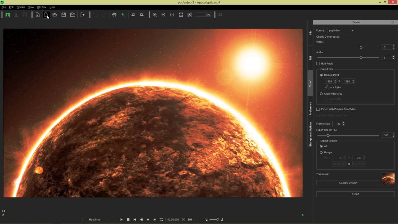Click the Export Speed stepper arrows
The image size is (398, 224).
point(393,135)
